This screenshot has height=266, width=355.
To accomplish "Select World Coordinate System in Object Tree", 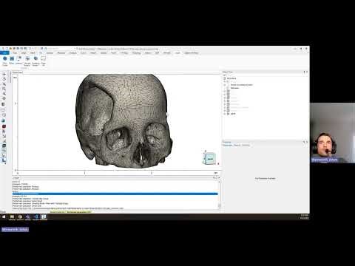I will pos(242,85).
